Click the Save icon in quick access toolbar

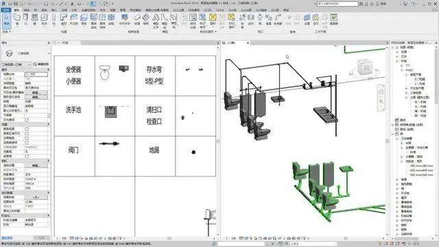(x=16, y=4)
